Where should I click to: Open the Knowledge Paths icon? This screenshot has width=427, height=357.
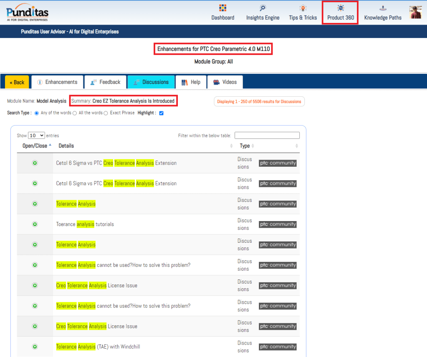[x=382, y=8]
